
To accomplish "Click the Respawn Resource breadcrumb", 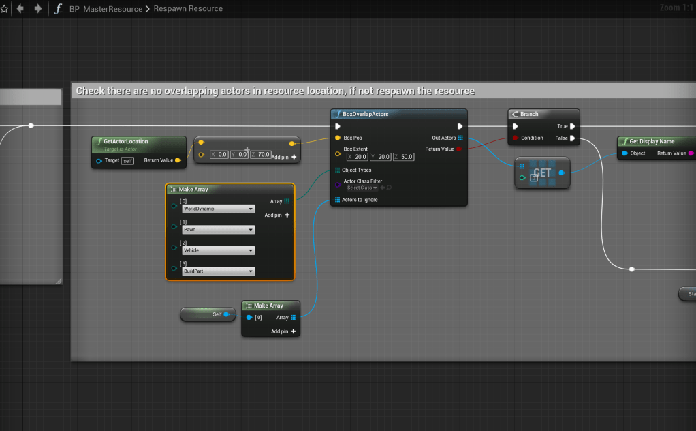I will coord(187,9).
